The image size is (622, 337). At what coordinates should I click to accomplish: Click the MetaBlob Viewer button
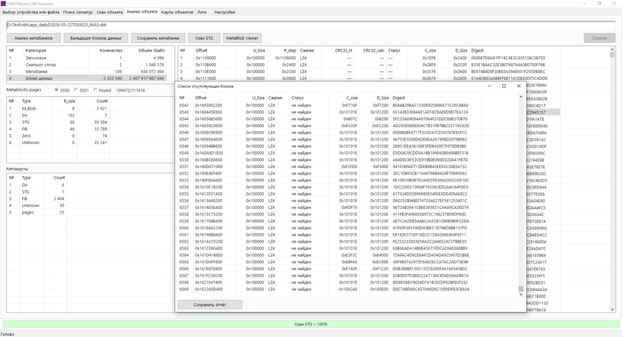(x=242, y=38)
